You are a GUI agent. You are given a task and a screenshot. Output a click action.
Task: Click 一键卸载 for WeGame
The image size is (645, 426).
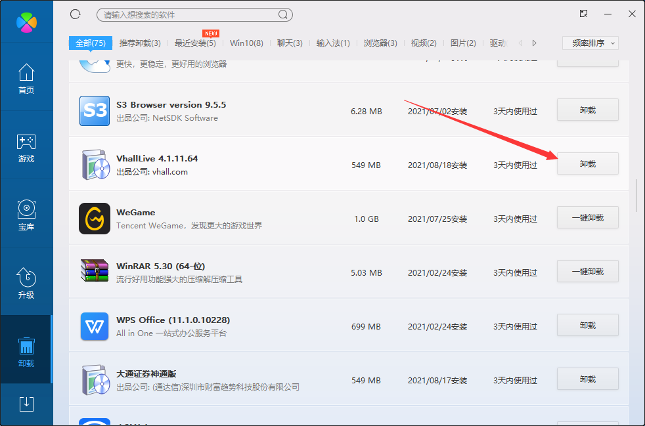tap(588, 217)
